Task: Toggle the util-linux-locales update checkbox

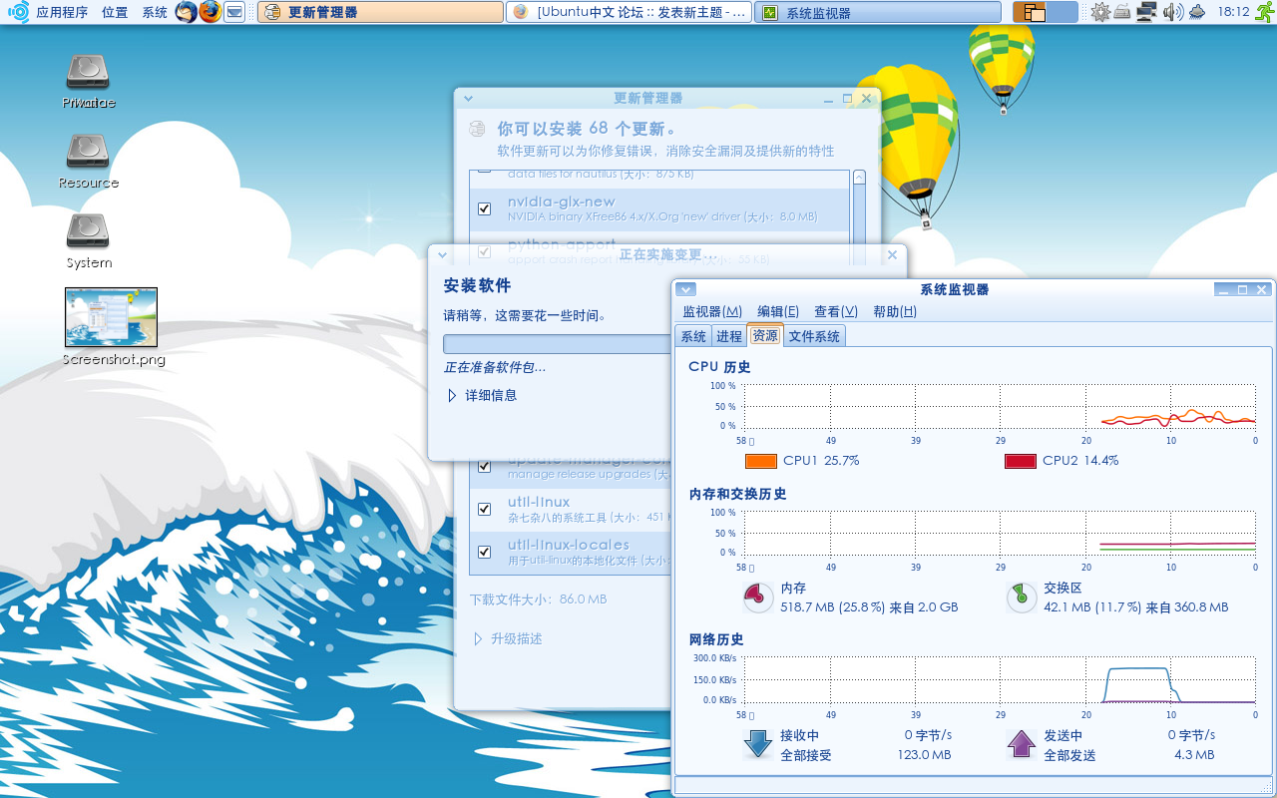Action: pos(485,552)
